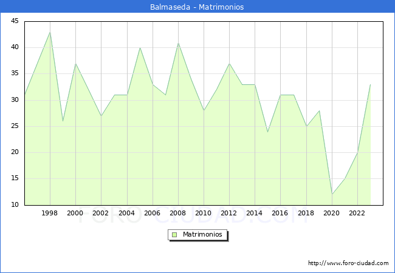Click the chart title 'Balmaseda - Matrimonios'
Screen dimensions: 395x273
point(197,7)
